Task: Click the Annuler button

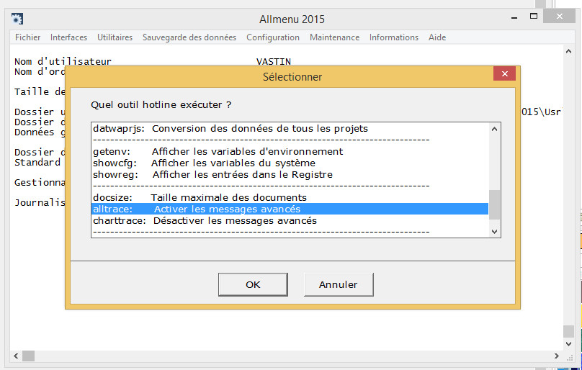Action: coord(339,284)
